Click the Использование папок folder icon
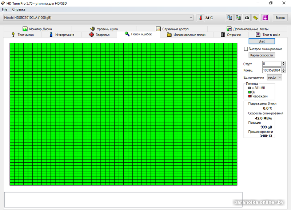291x210 pixels. click(x=169, y=35)
